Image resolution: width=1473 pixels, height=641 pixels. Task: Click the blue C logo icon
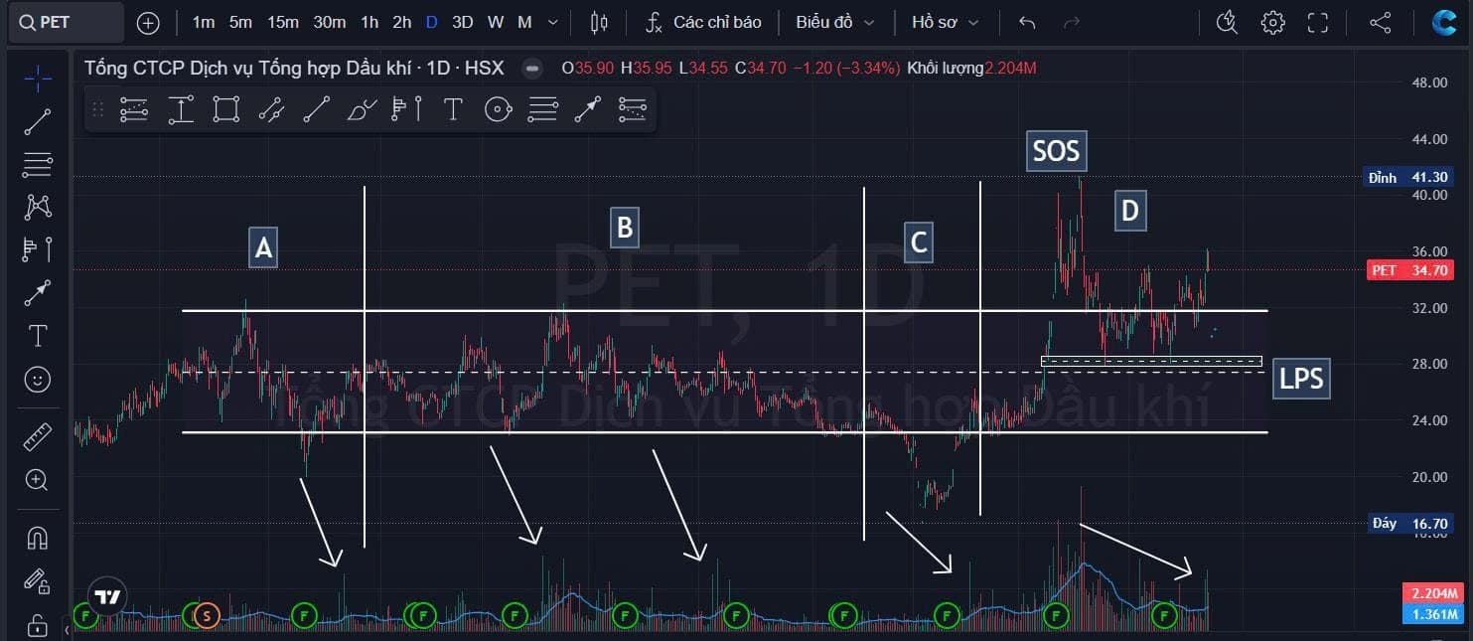[x=1444, y=22]
